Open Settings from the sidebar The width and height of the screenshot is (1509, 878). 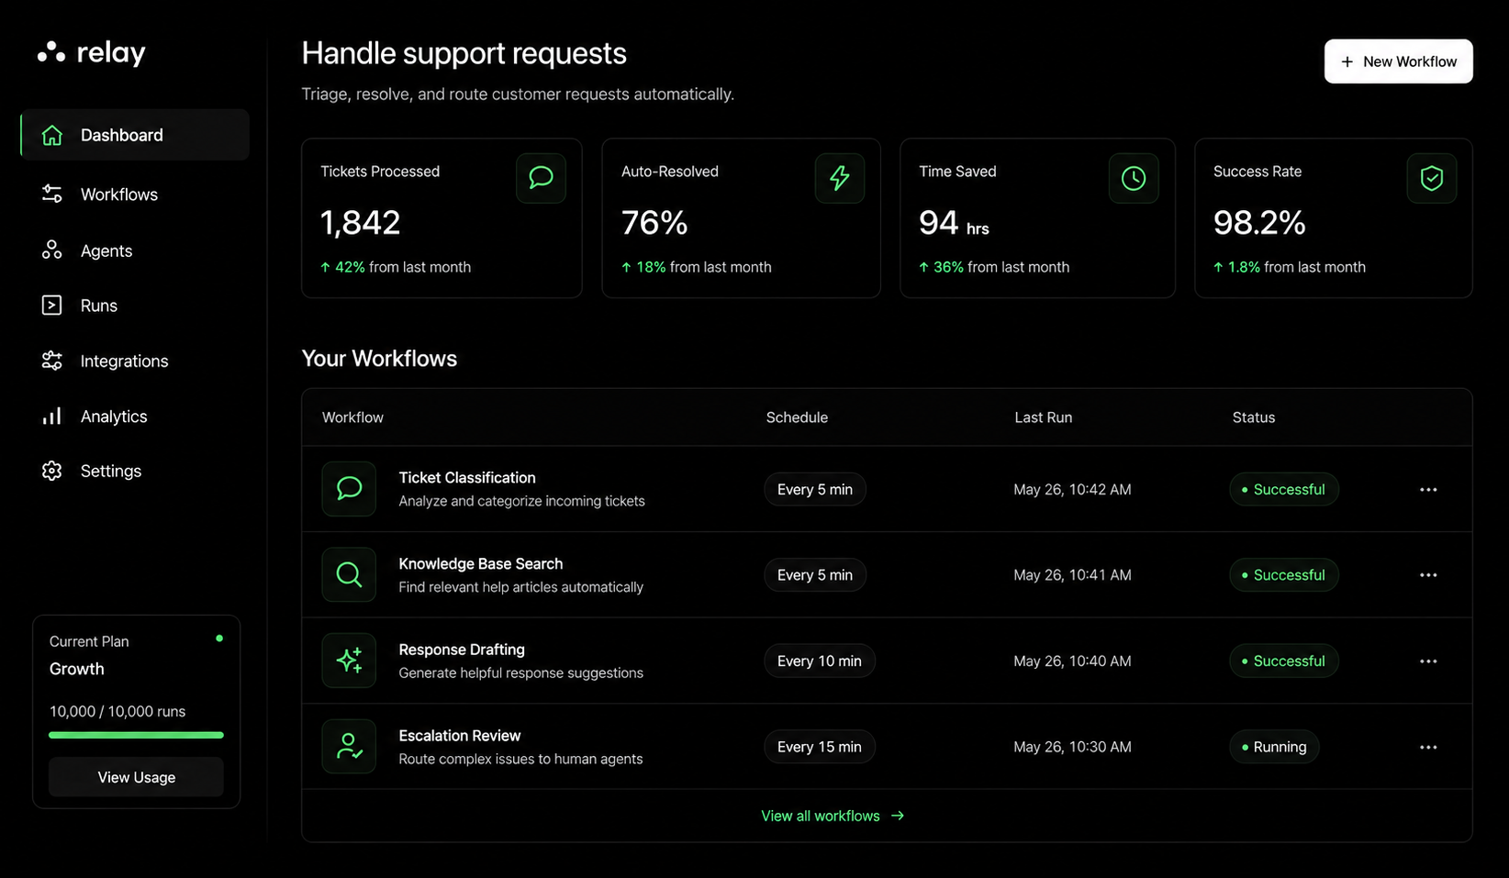click(x=111, y=471)
